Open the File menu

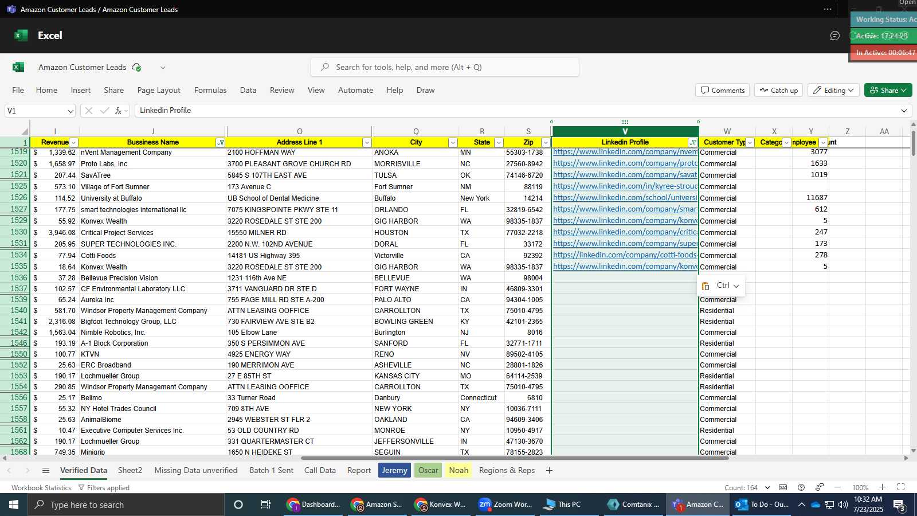(x=18, y=90)
